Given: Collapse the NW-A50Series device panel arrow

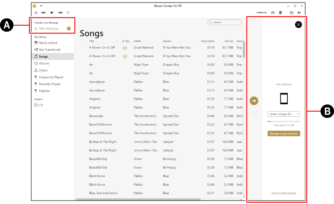Looking at the screenshot, I should (69, 29).
